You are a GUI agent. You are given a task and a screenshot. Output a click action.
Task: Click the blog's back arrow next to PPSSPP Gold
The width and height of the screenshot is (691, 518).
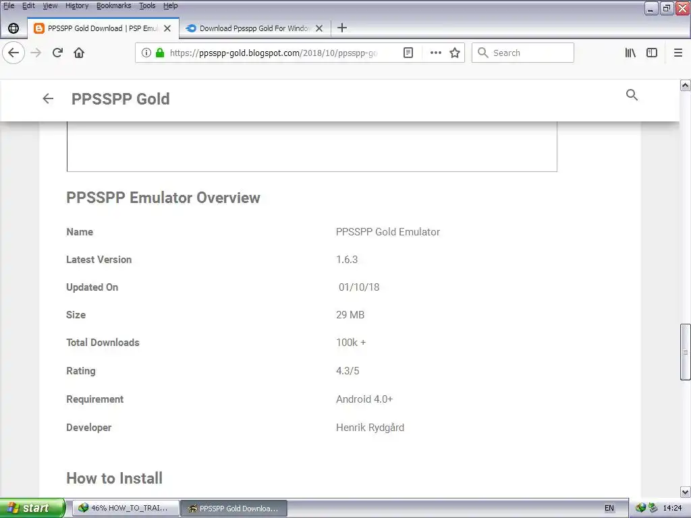click(48, 98)
